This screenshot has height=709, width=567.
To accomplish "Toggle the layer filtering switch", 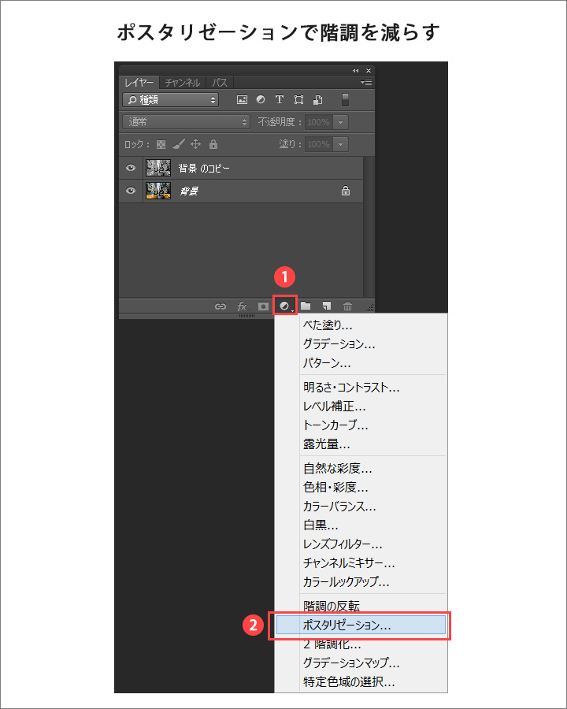I will pos(345,99).
